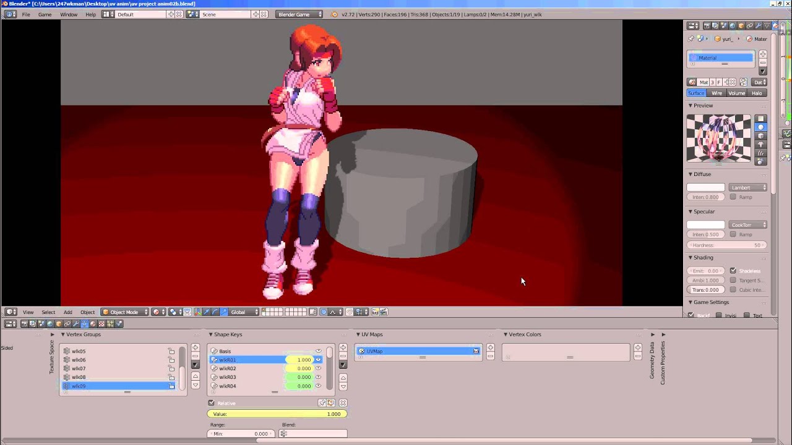The height and width of the screenshot is (445, 792).
Task: Select flat plane preview shape
Action: coord(761,118)
